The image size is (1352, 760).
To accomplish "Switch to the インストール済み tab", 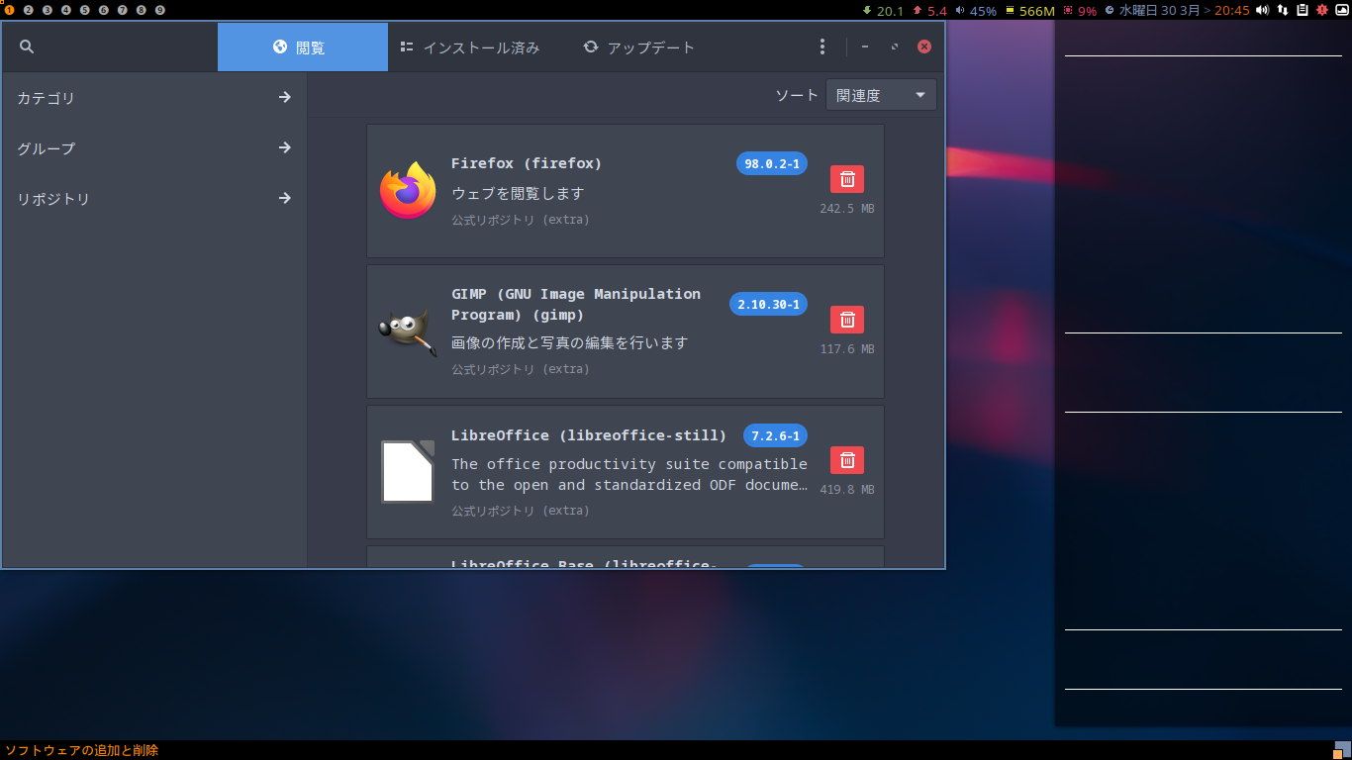I will [470, 47].
